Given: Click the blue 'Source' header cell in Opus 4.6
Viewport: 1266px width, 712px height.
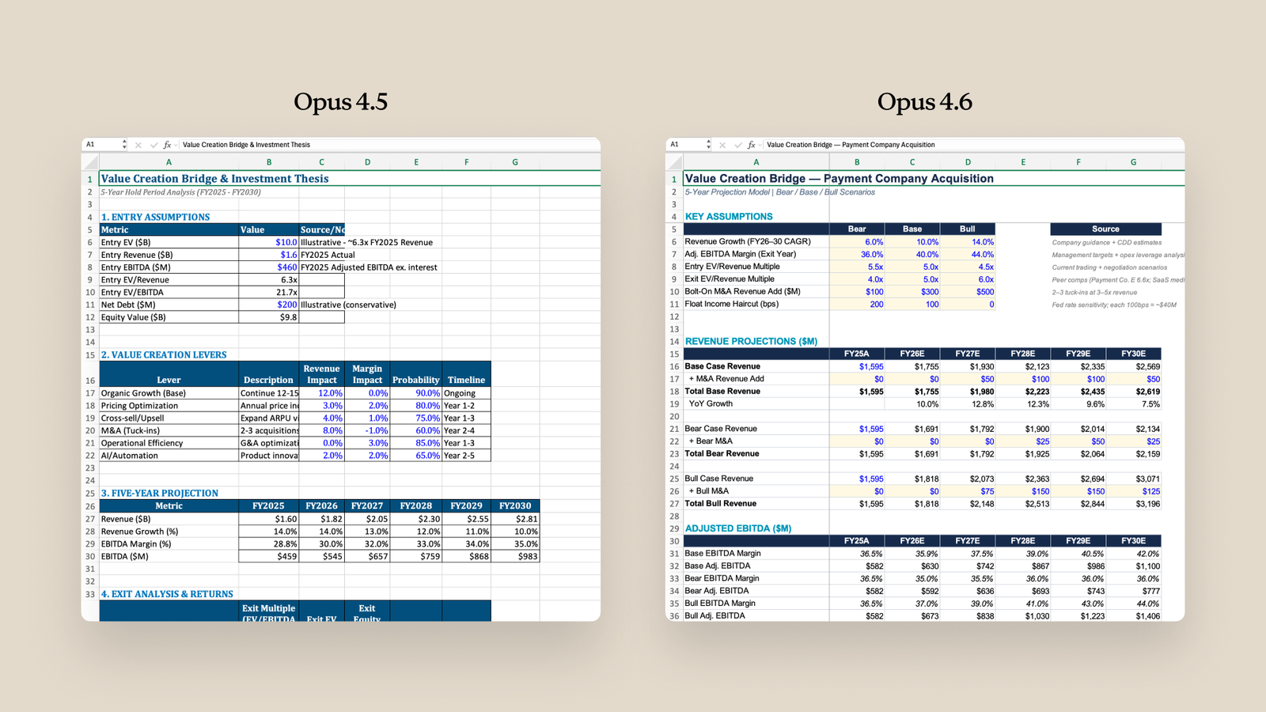Looking at the screenshot, I should pos(1105,229).
